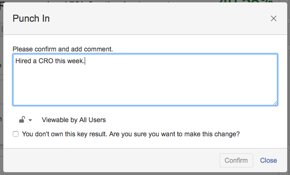
Task: Place the cursor after 'Hired a CRO this week.'
Action: (x=85, y=61)
